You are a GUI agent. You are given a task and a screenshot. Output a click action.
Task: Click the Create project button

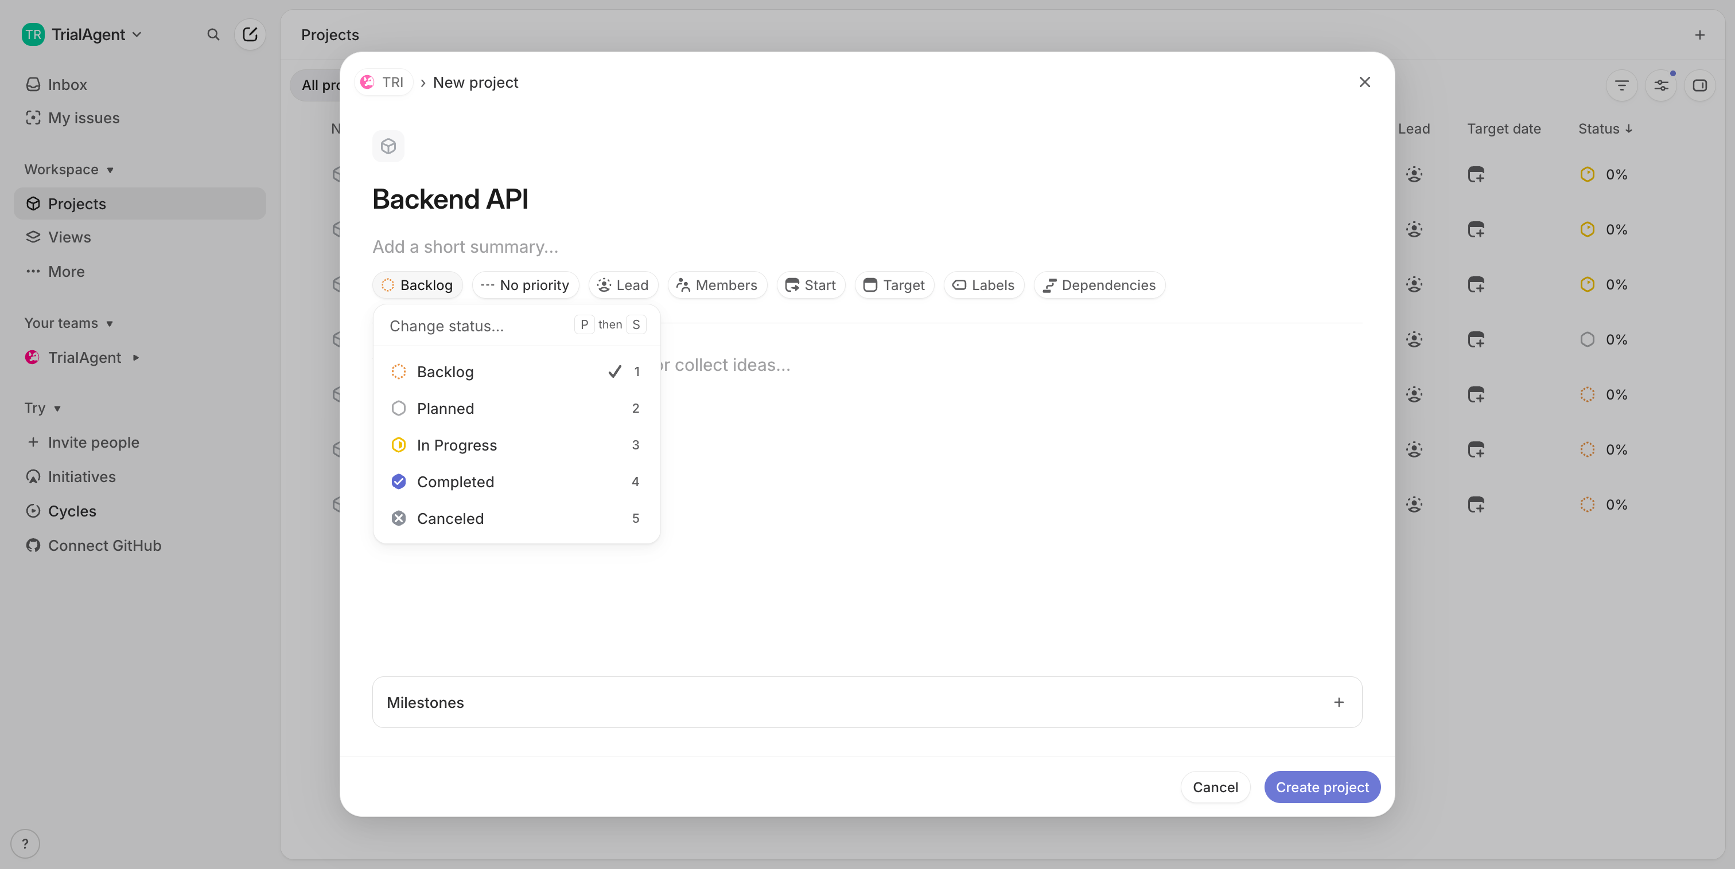1322,787
